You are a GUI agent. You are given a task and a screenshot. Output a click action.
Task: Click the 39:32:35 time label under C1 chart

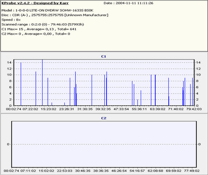point(103,109)
